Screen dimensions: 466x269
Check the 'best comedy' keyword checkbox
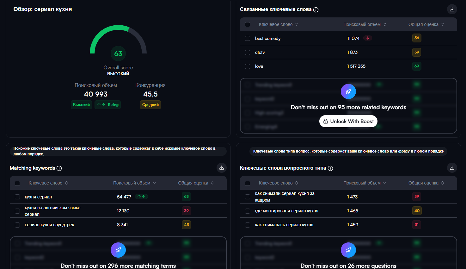[248, 38]
